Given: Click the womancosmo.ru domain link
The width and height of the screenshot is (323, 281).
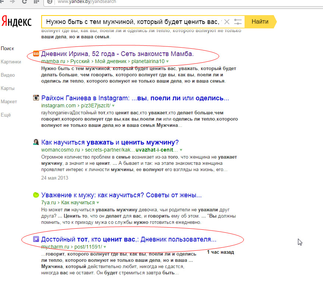Looking at the screenshot, I should pos(60,150).
